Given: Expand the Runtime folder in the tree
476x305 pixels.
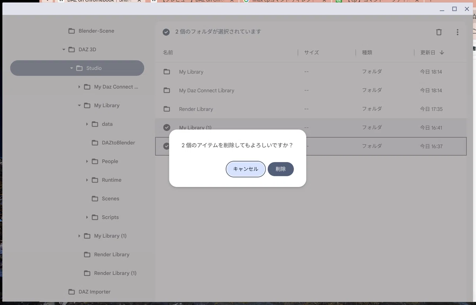Looking at the screenshot, I should [87, 180].
